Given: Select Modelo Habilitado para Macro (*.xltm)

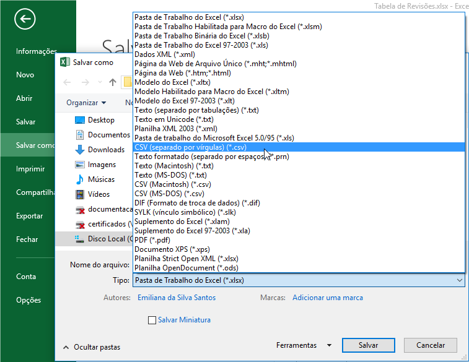Looking at the screenshot, I should tap(299, 92).
